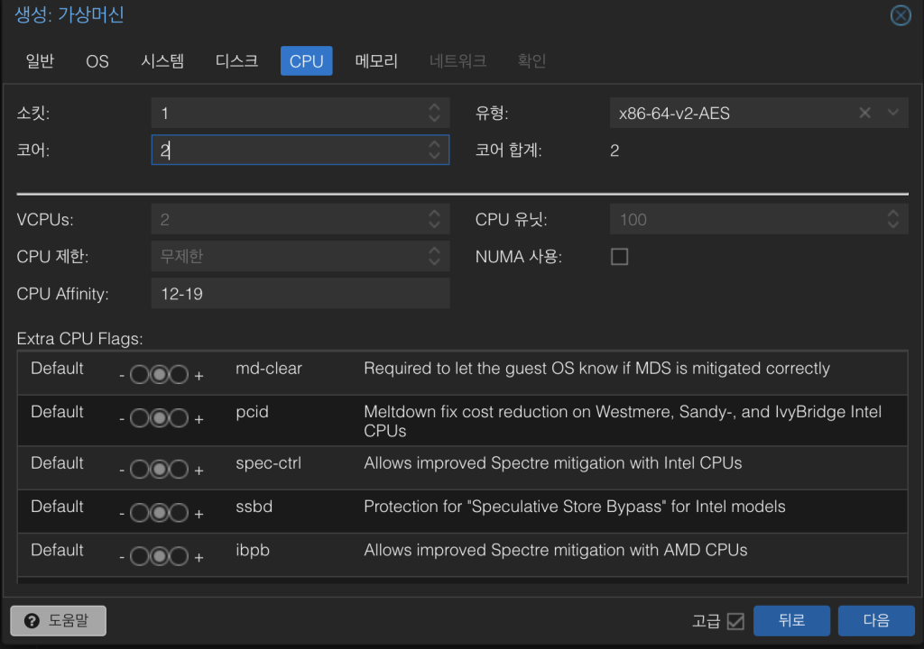Increase CPU 유닛 value with up arrow
Image resolution: width=924 pixels, height=649 pixels.
coord(892,214)
